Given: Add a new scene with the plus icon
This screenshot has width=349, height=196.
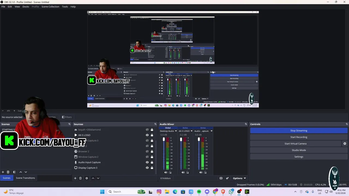Looking at the screenshot, I should pyautogui.click(x=3, y=172).
